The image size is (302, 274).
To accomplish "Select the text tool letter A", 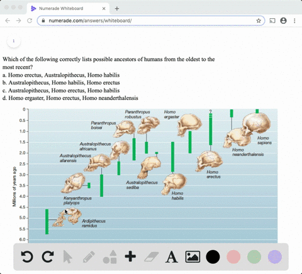I will point(172,257).
